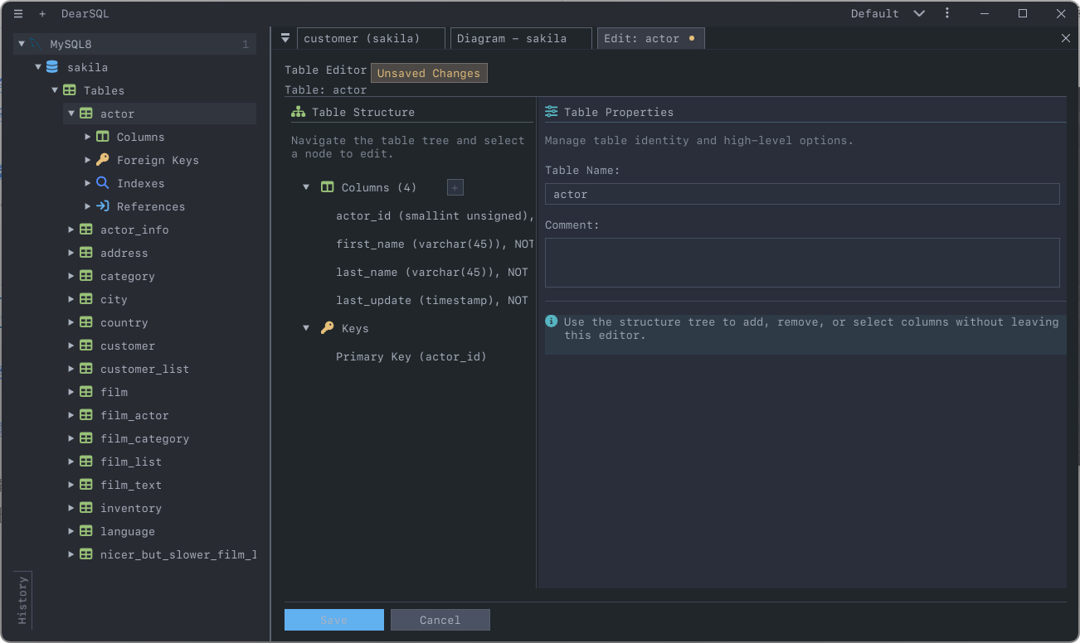Expand the actor_info table node
1080x643 pixels.
coord(71,230)
